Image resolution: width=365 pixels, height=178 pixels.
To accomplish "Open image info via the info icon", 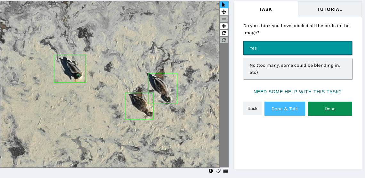I will tap(211, 171).
